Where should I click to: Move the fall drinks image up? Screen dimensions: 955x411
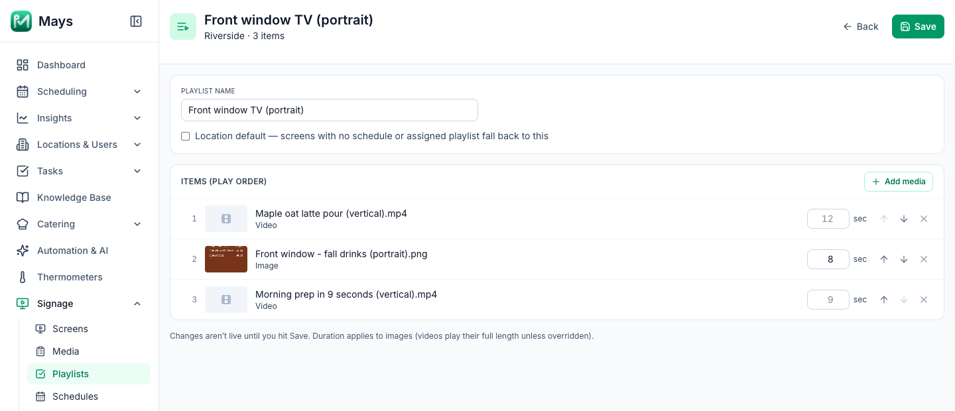[884, 259]
